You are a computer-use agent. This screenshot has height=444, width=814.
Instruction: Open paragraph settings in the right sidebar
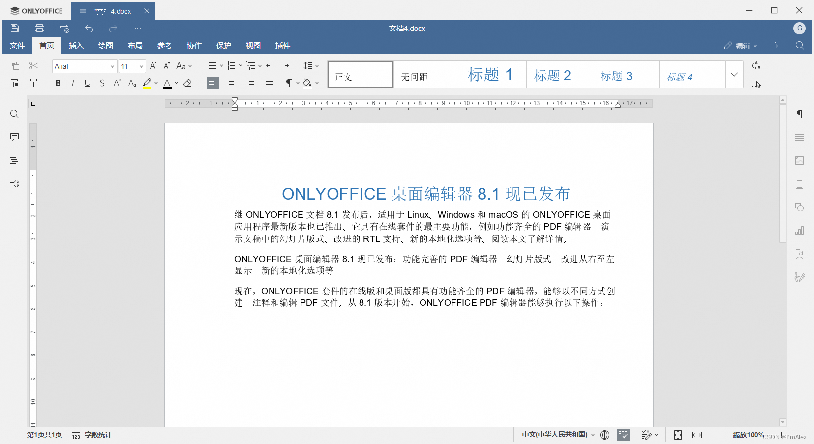[800, 114]
